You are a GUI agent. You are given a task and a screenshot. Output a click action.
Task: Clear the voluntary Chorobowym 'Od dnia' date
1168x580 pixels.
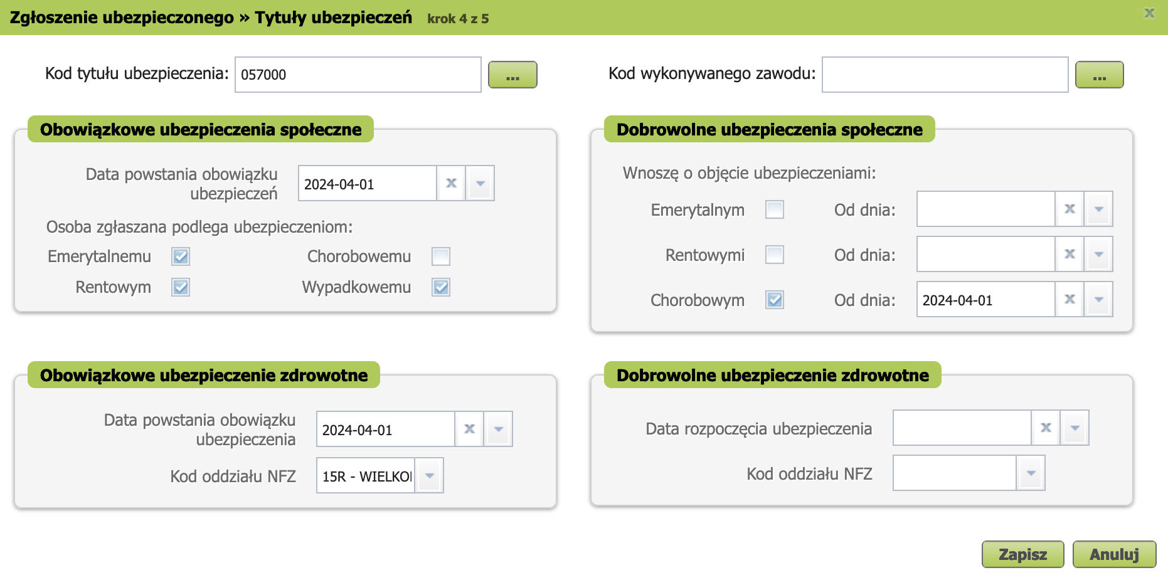click(1070, 300)
